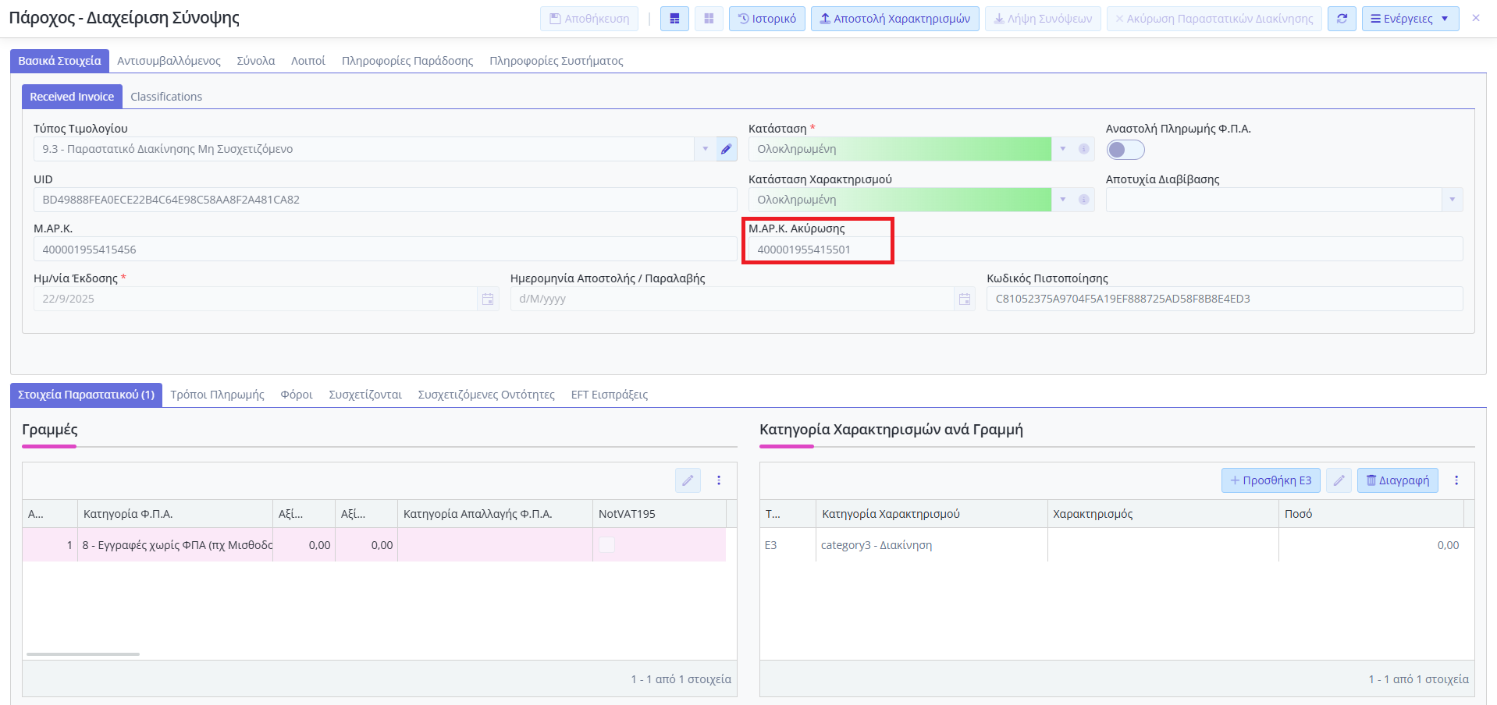Screen dimensions: 1497x705
Task: Click the edit pencil in Γραμμές grid toolbar
Action: click(x=688, y=480)
